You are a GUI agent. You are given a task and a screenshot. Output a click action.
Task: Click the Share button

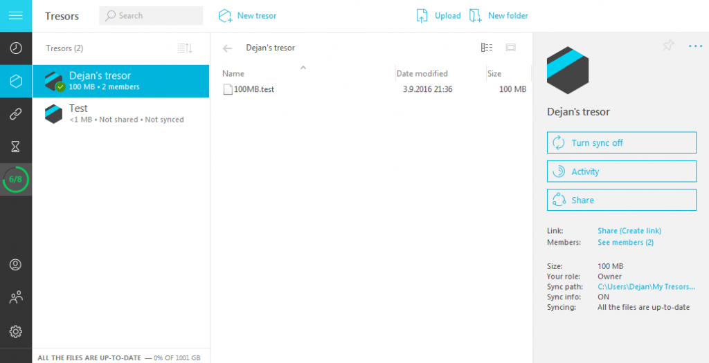point(621,200)
